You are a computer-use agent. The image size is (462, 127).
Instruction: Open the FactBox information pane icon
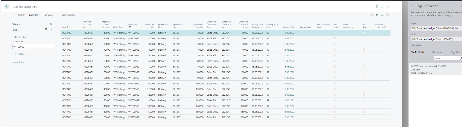coord(388,15)
